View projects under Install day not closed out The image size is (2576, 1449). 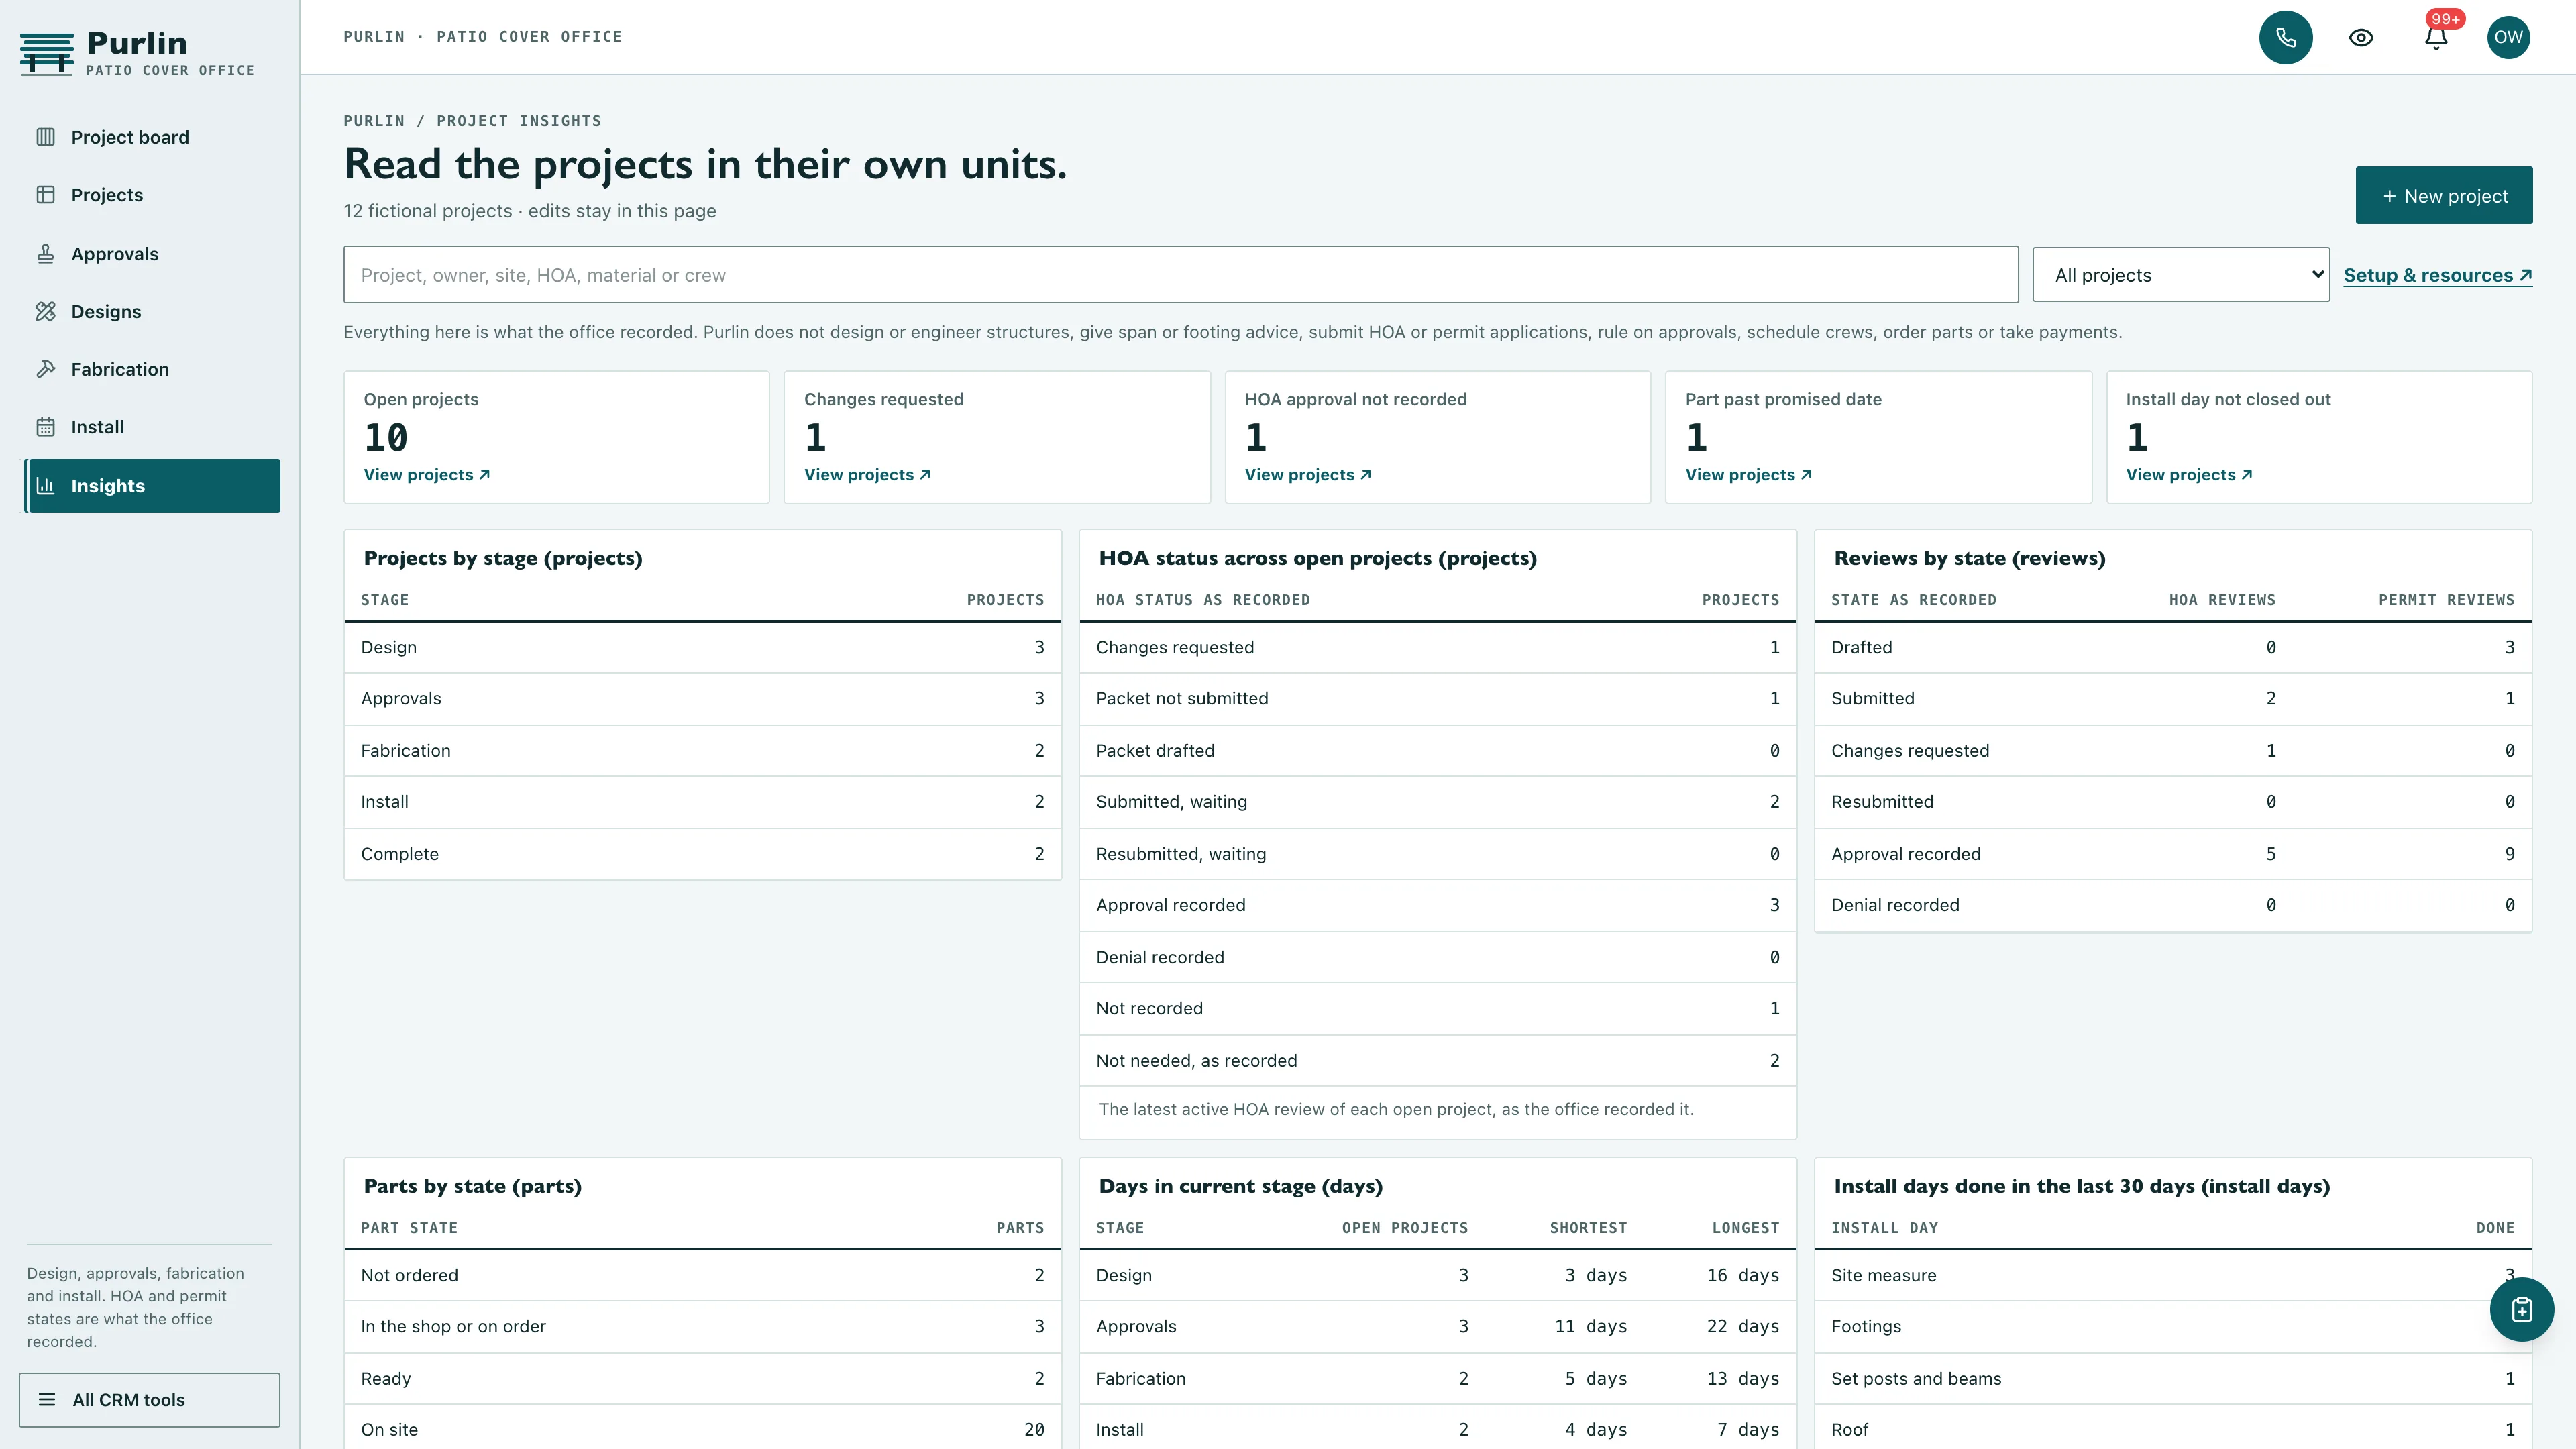[2189, 475]
